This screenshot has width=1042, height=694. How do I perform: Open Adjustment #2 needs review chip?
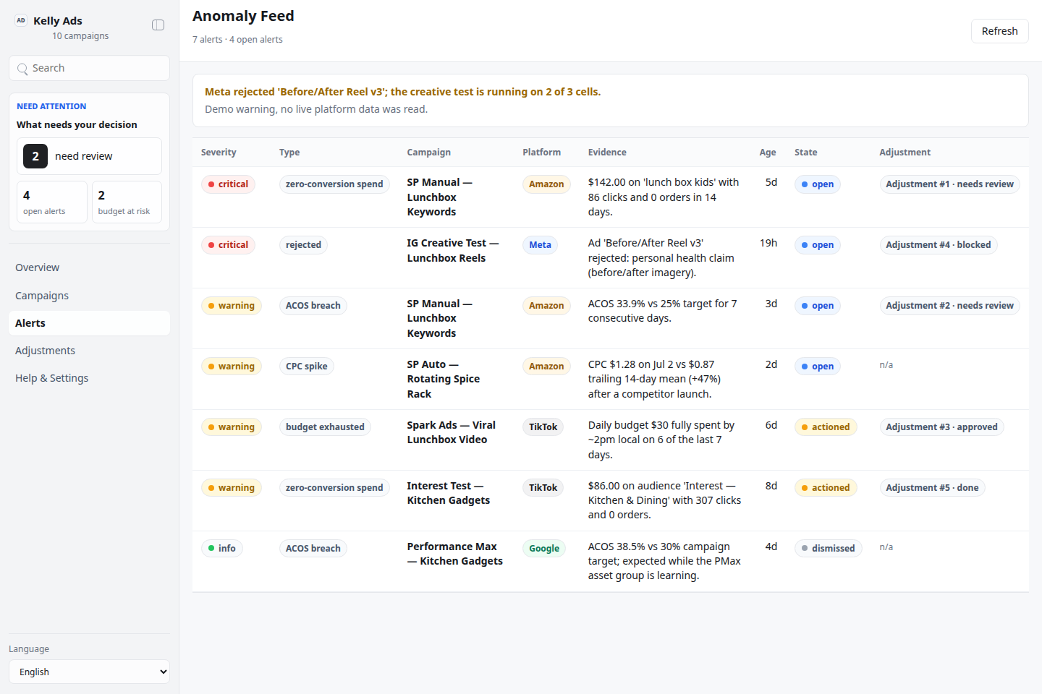click(949, 306)
